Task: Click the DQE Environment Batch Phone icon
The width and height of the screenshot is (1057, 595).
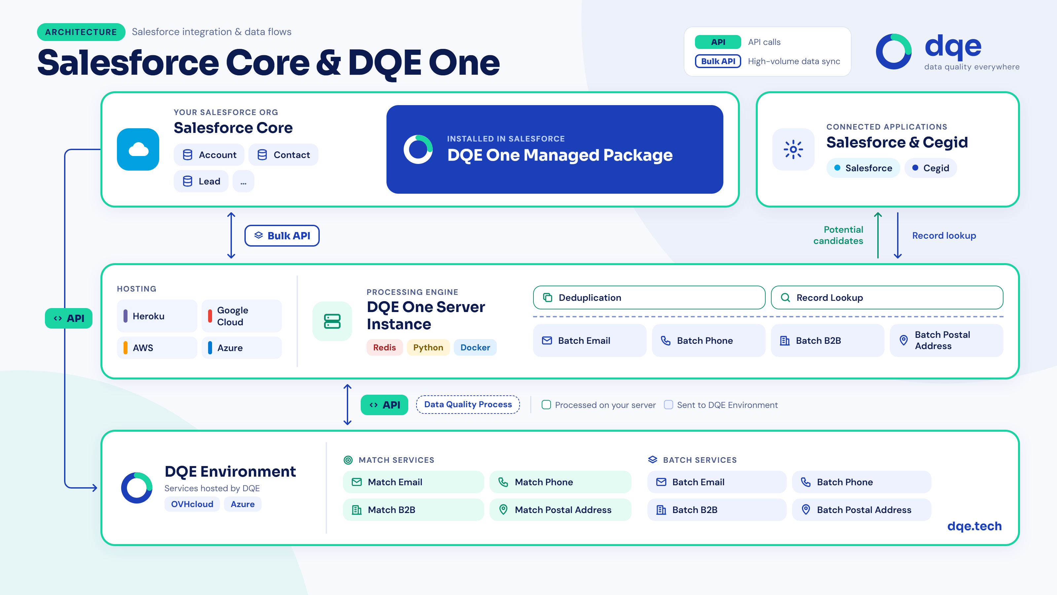Action: 806,482
